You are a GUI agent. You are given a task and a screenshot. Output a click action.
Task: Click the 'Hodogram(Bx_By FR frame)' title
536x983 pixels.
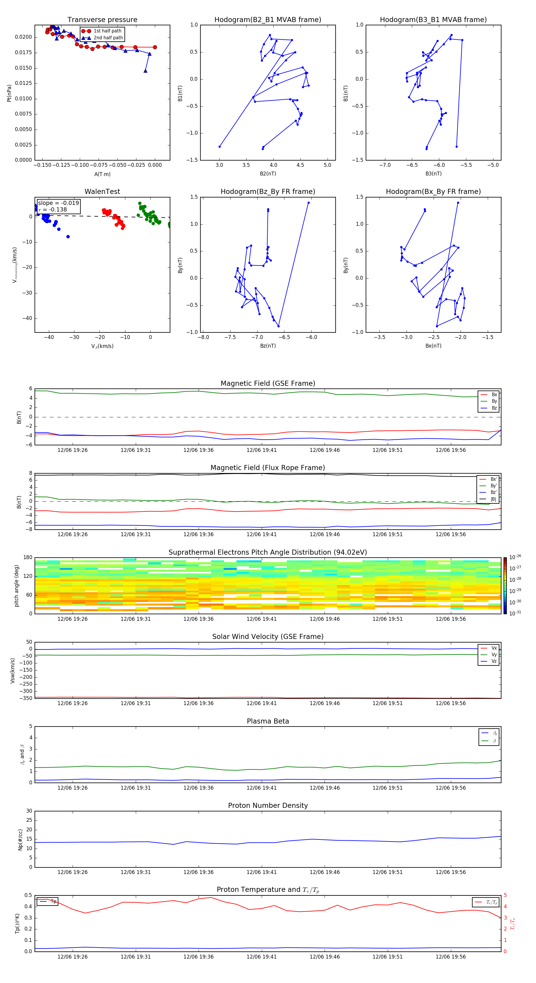pyautogui.click(x=433, y=192)
